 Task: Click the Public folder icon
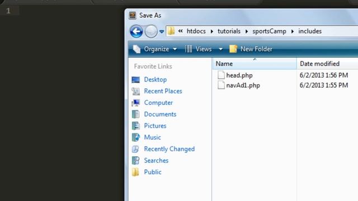[x=135, y=172]
